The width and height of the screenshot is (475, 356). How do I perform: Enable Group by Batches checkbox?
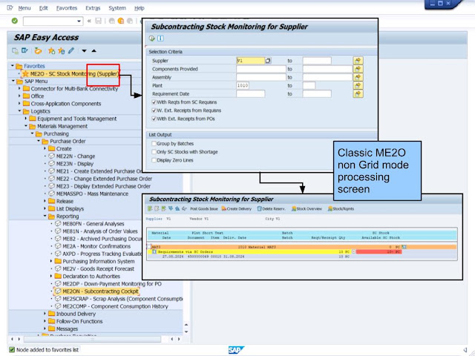click(x=154, y=143)
